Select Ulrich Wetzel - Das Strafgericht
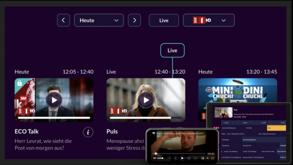The width and height of the screenshot is (293, 165). point(231,157)
